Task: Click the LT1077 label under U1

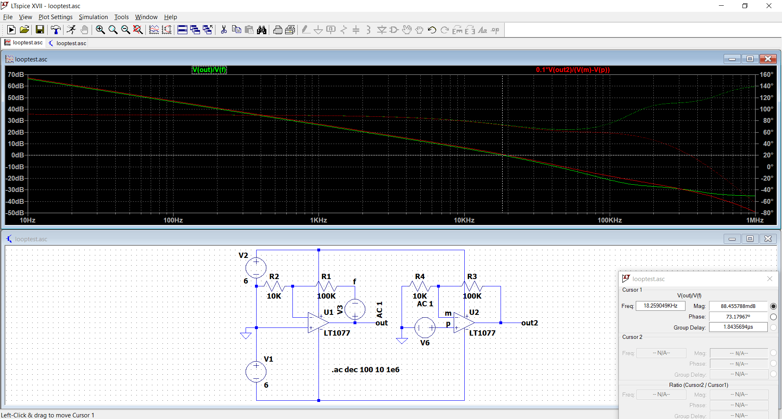Action: [x=337, y=333]
